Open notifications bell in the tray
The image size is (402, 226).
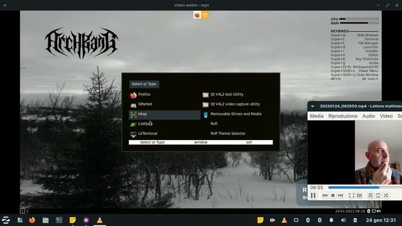(332, 220)
